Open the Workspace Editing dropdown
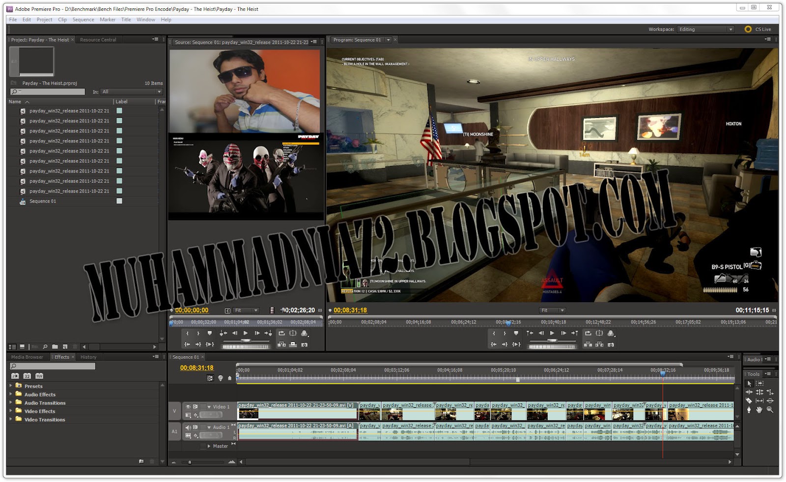The image size is (786, 482). pos(705,29)
